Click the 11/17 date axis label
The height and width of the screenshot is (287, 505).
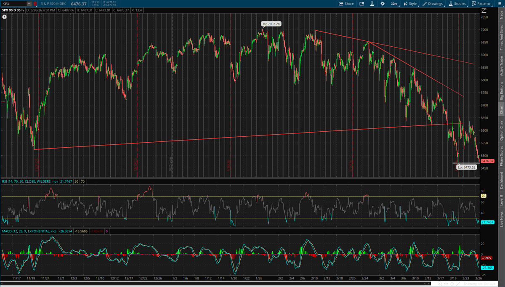tap(17, 278)
